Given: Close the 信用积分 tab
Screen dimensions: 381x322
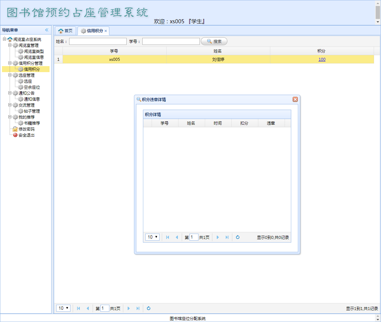Looking at the screenshot, I should (x=106, y=31).
